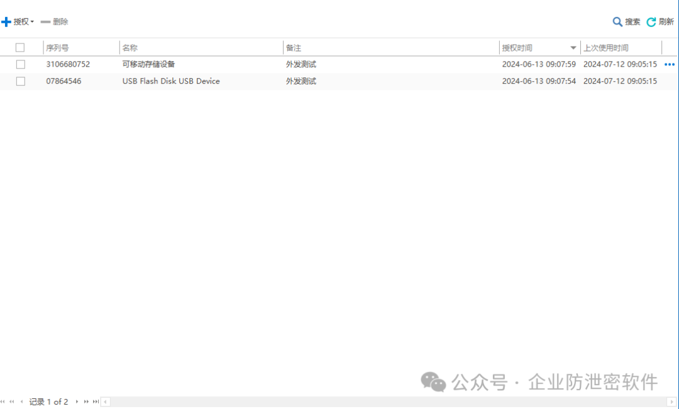The image size is (679, 409).
Task: Click serial number 07864546
Action: pos(63,81)
